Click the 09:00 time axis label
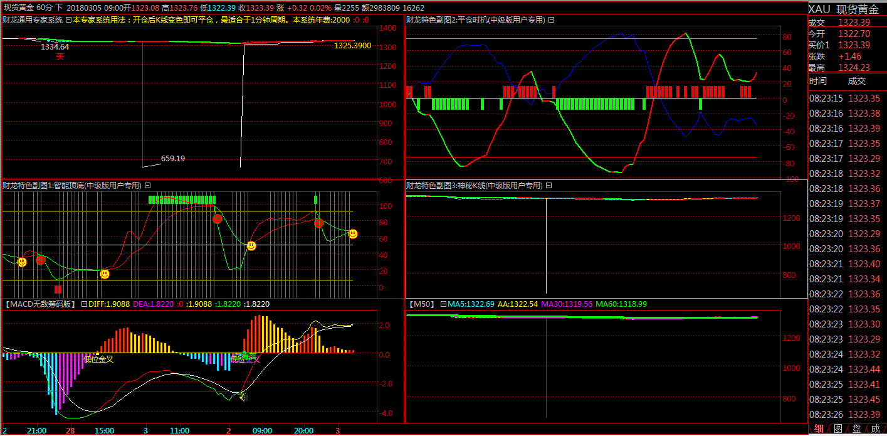This screenshot has width=887, height=436. coord(262,431)
